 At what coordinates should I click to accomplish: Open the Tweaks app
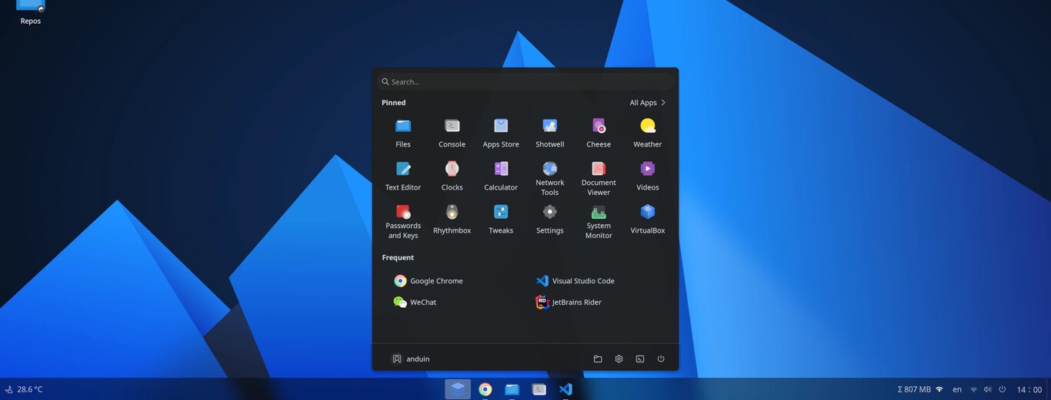click(x=501, y=218)
